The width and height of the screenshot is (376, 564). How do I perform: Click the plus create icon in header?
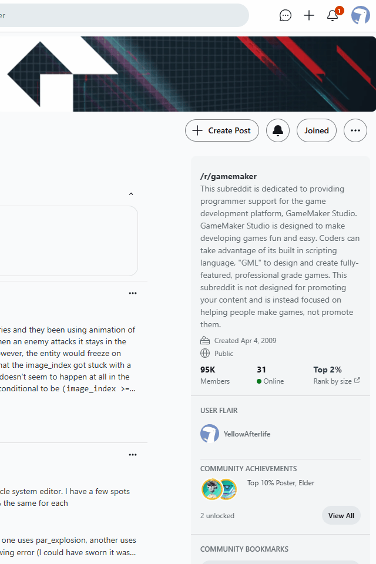(309, 15)
